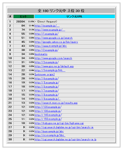Click the # column header
The image size is (123, 150).
pyautogui.click(x=10, y=16)
